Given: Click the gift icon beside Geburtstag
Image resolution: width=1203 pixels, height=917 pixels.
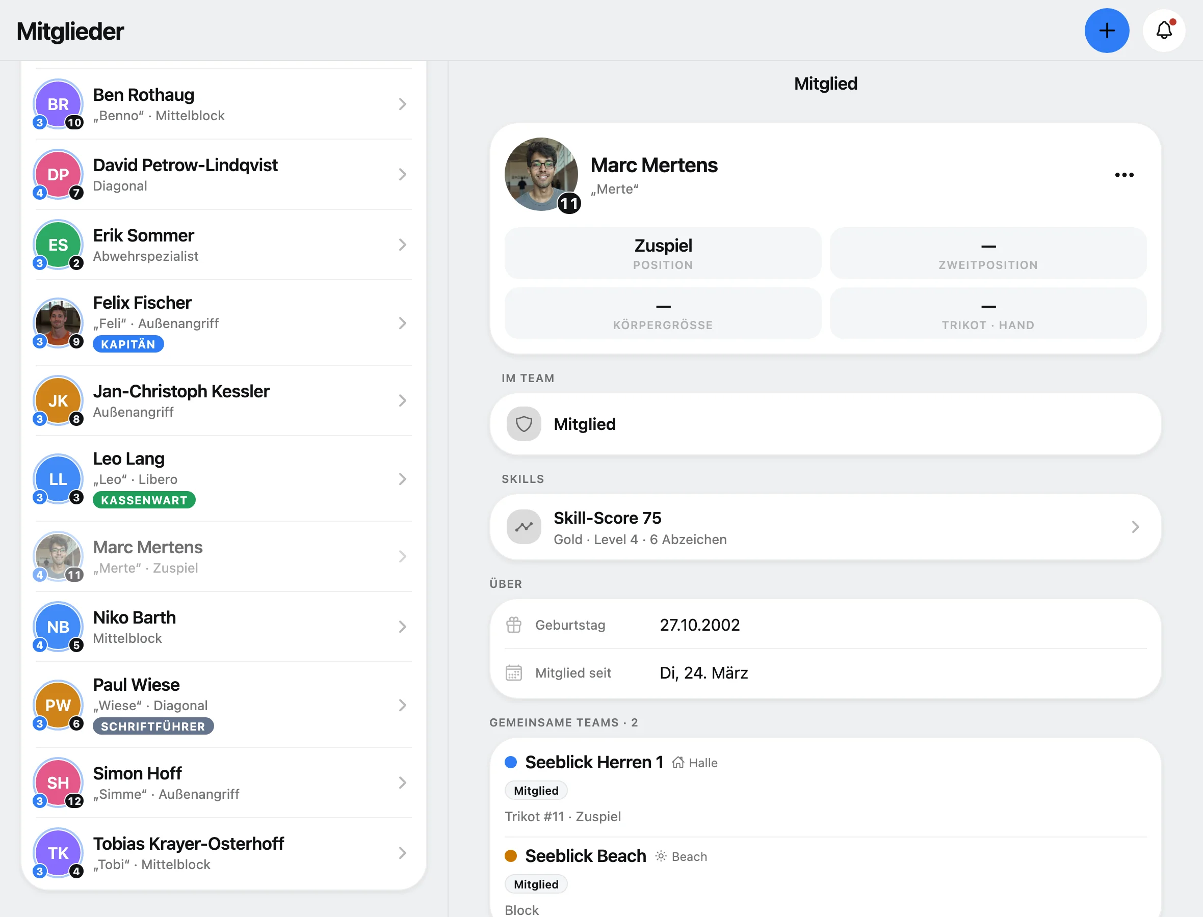Looking at the screenshot, I should [514, 625].
